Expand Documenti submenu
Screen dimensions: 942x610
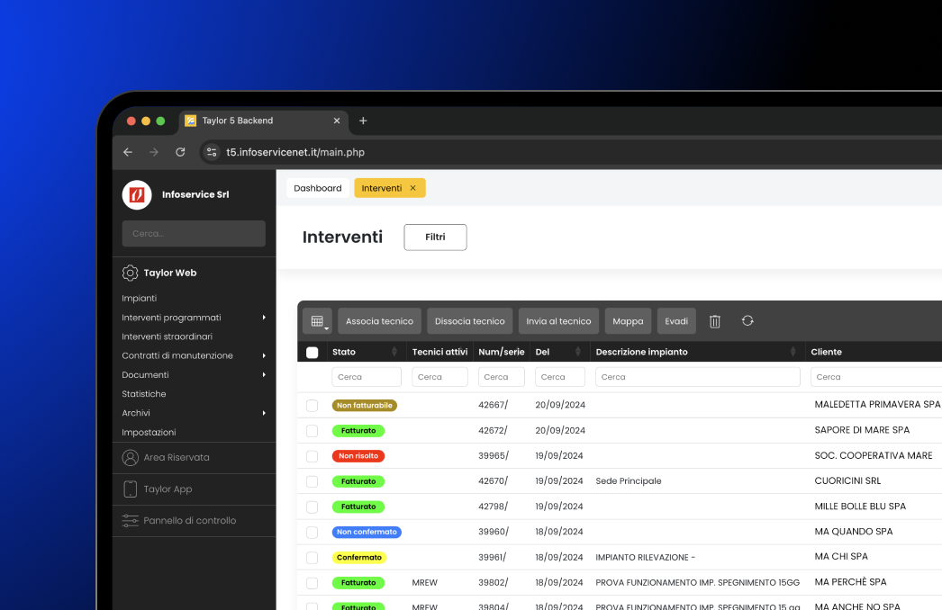(x=264, y=374)
